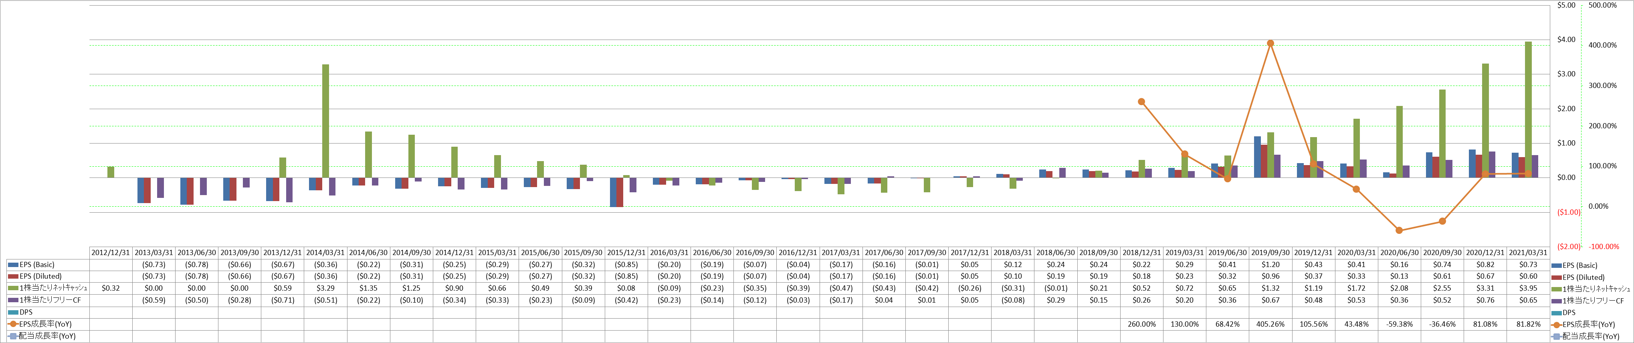This screenshot has height=343, width=1634.
Task: Click the red ($1.00) axis label
Action: [x=1569, y=213]
